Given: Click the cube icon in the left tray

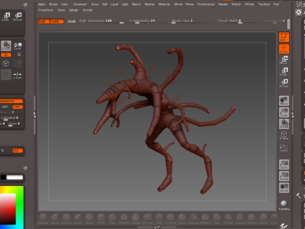Looking at the screenshot, I should 6,63.
